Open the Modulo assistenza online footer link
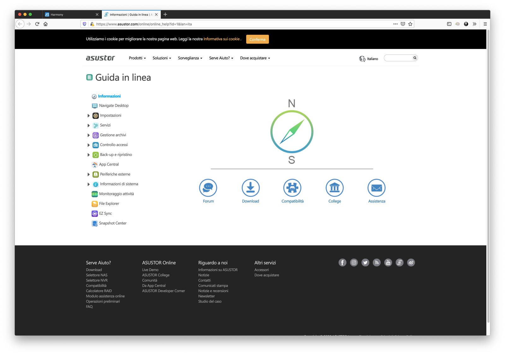 click(105, 296)
